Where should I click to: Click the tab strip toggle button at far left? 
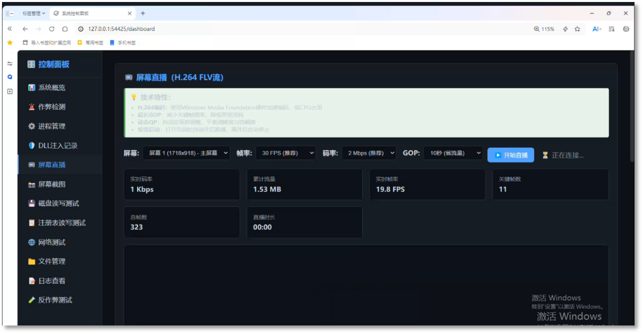[11, 13]
